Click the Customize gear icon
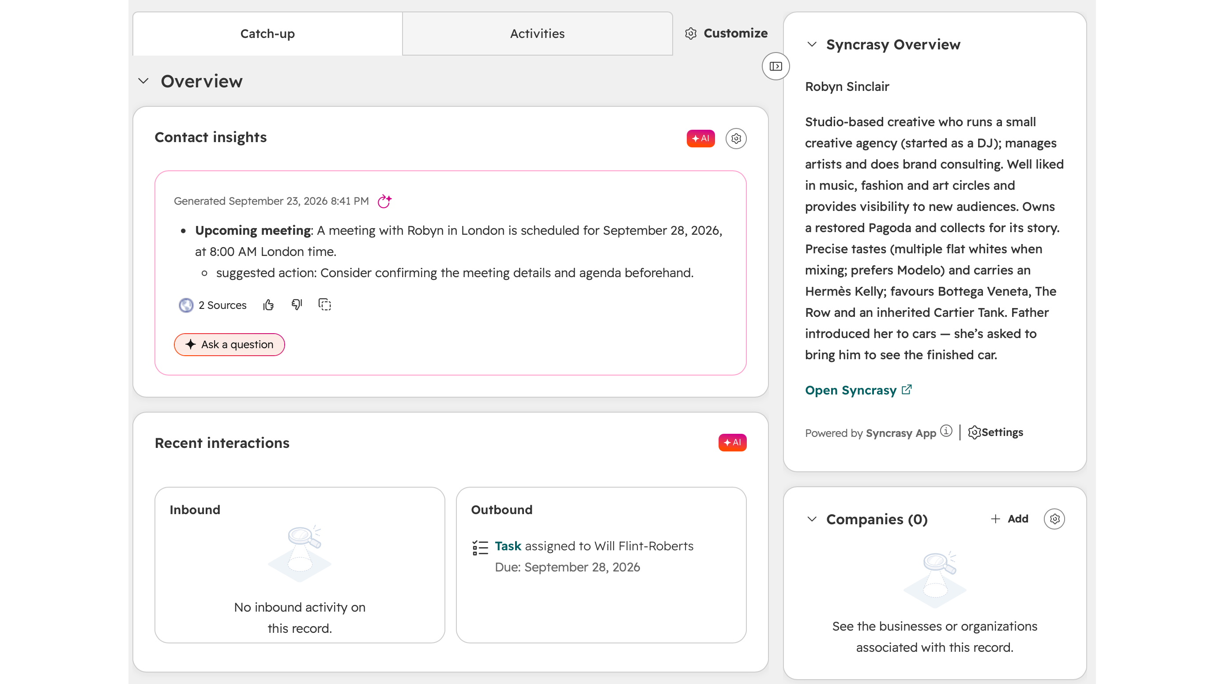The image size is (1216, 684). pyautogui.click(x=691, y=34)
